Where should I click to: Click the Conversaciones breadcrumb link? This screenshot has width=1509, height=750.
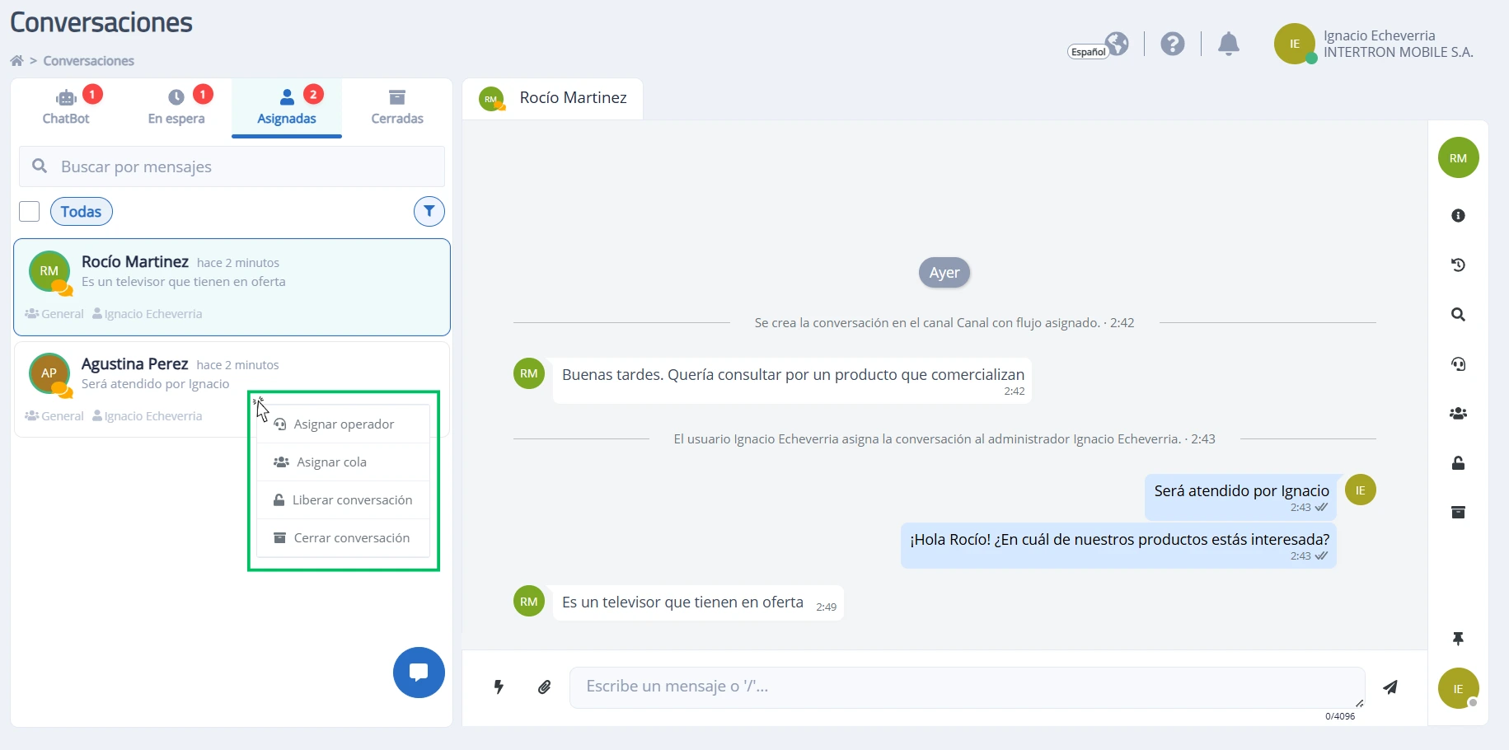coord(88,61)
